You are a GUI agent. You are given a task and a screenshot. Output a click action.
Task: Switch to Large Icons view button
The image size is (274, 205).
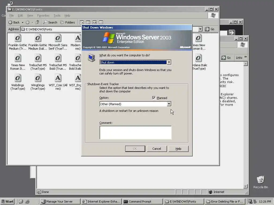82,22
